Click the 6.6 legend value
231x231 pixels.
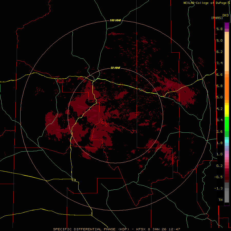point(219,74)
